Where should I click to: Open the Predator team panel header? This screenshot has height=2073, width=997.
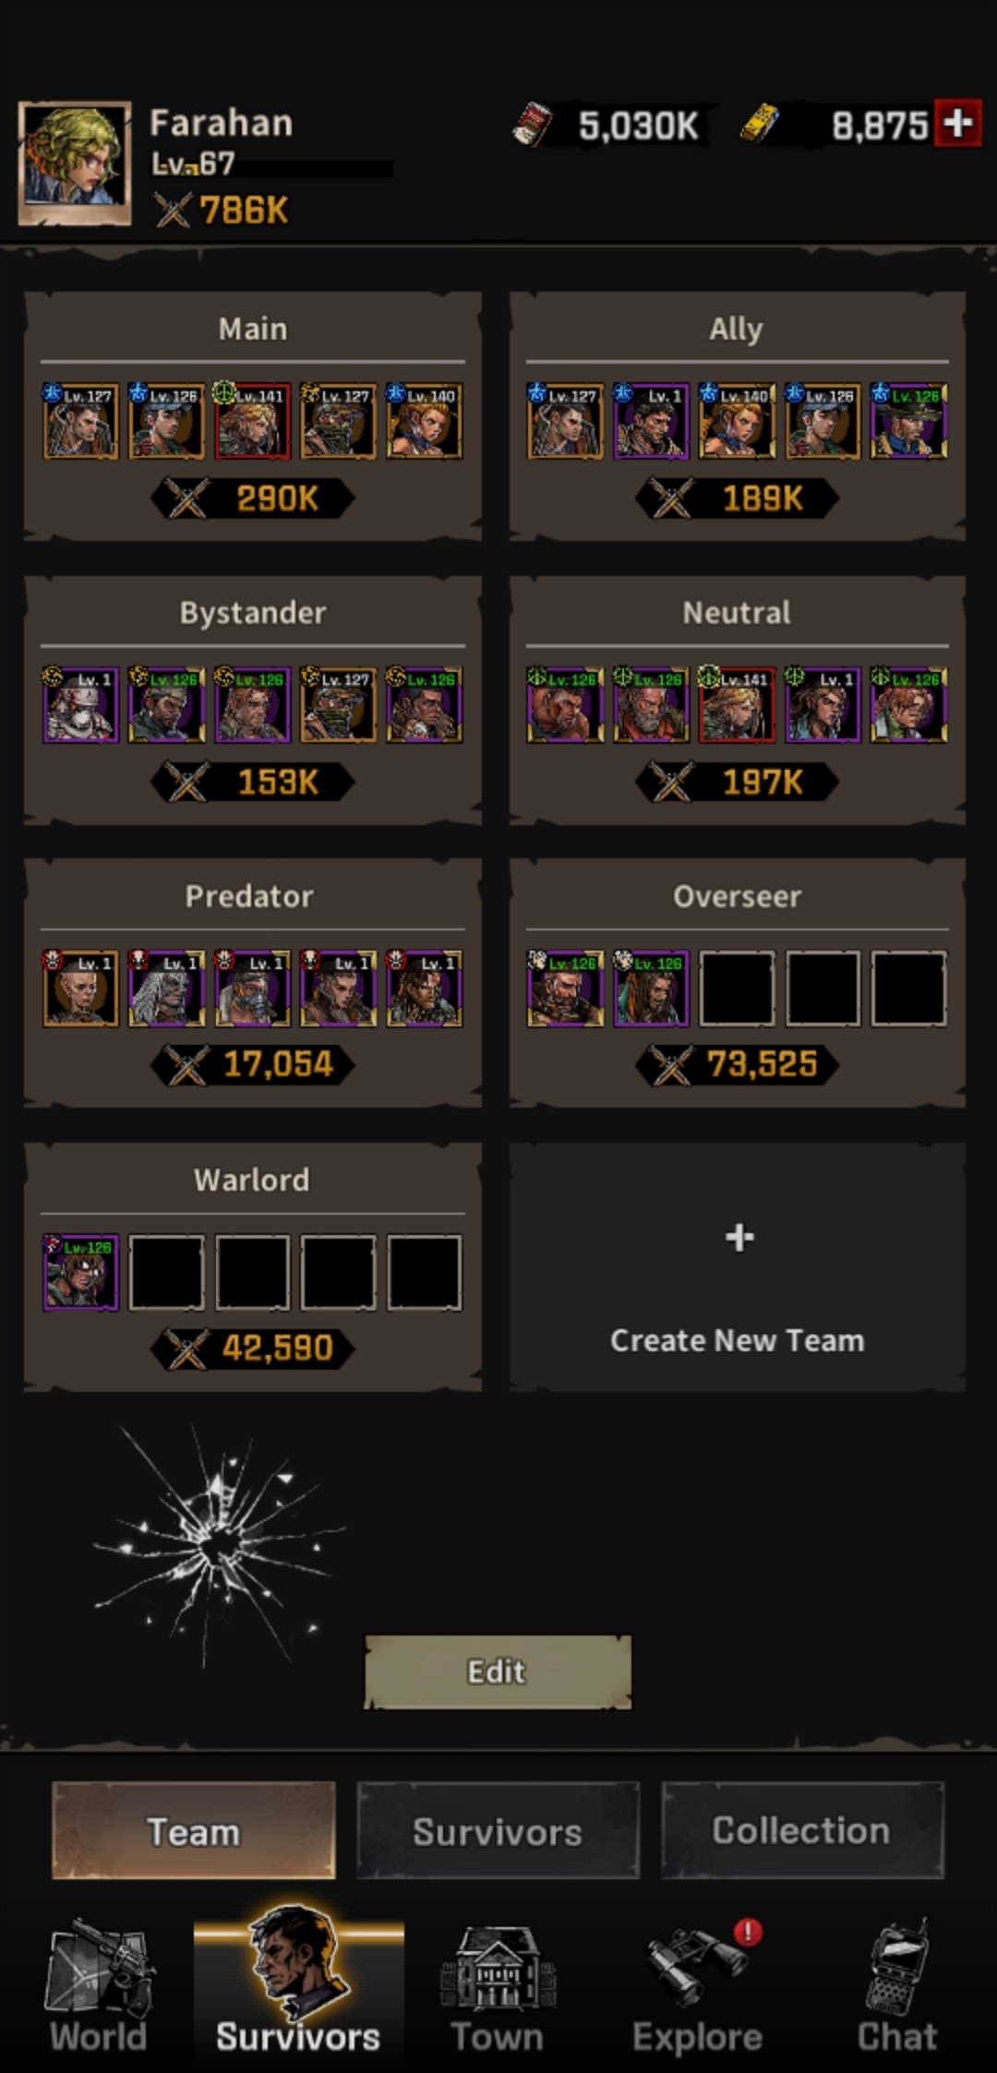pyautogui.click(x=249, y=896)
